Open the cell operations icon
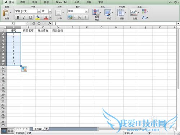The image size is (180, 135). [x=121, y=13]
